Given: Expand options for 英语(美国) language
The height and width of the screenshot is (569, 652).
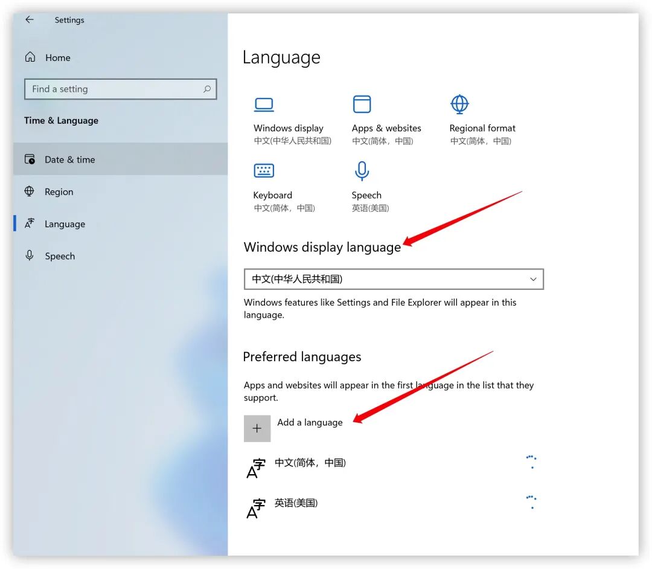Looking at the screenshot, I should tap(531, 502).
